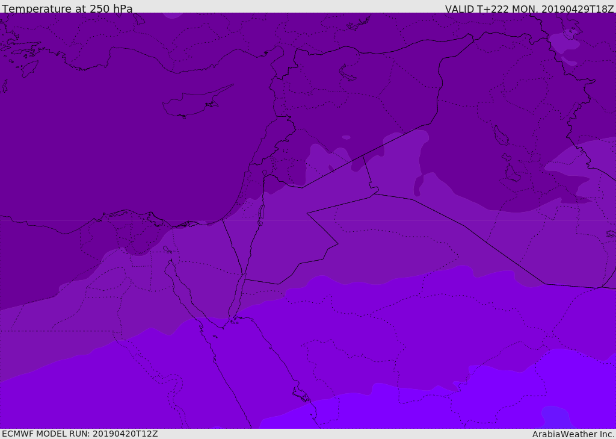Click the 'VALID T+222 MON. 20190429T18Z' label
Screen dimensions: 616x439
pyautogui.click(x=529, y=8)
